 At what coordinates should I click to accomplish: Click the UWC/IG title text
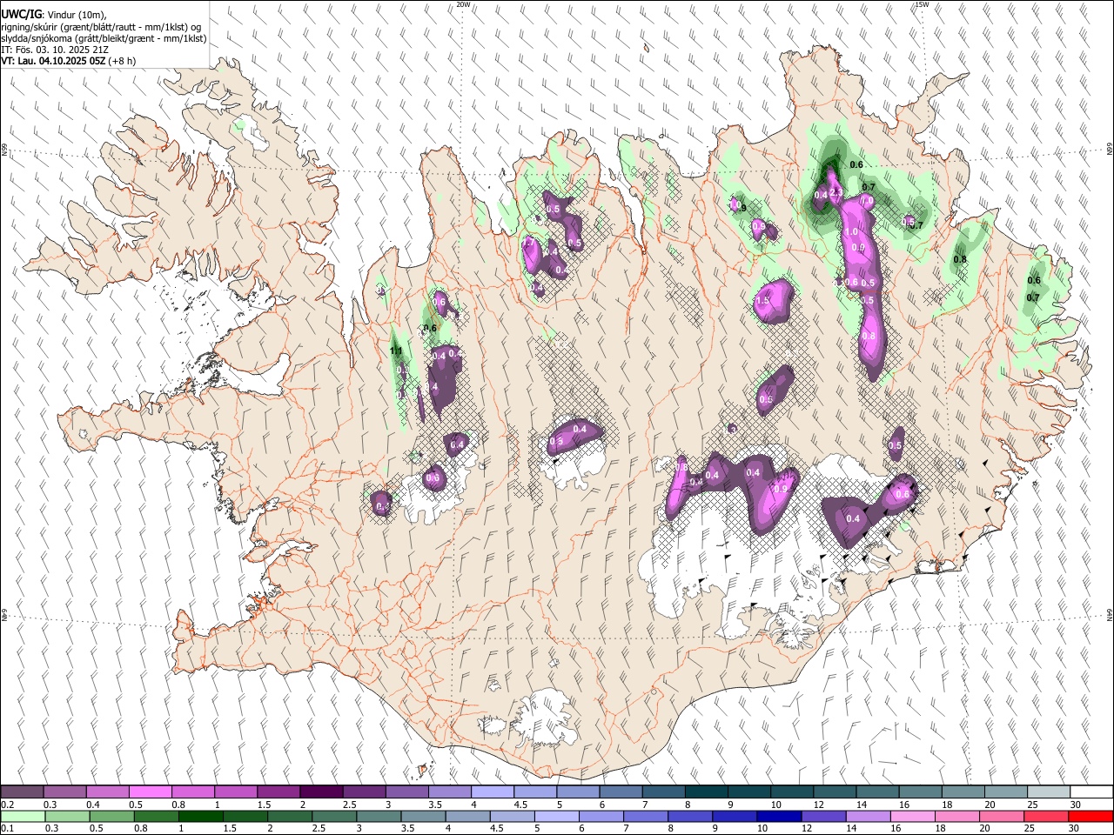(x=21, y=15)
